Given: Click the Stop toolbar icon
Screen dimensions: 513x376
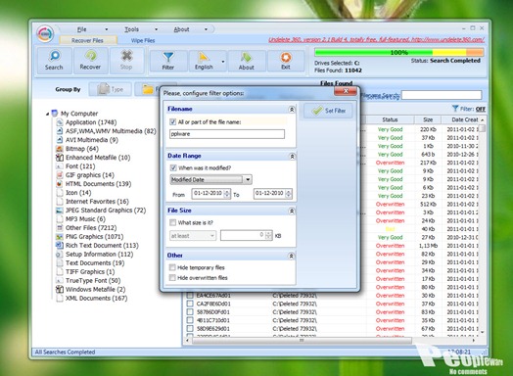Looking at the screenshot, I should [x=126, y=56].
